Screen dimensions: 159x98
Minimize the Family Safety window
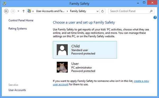tap(138, 3)
